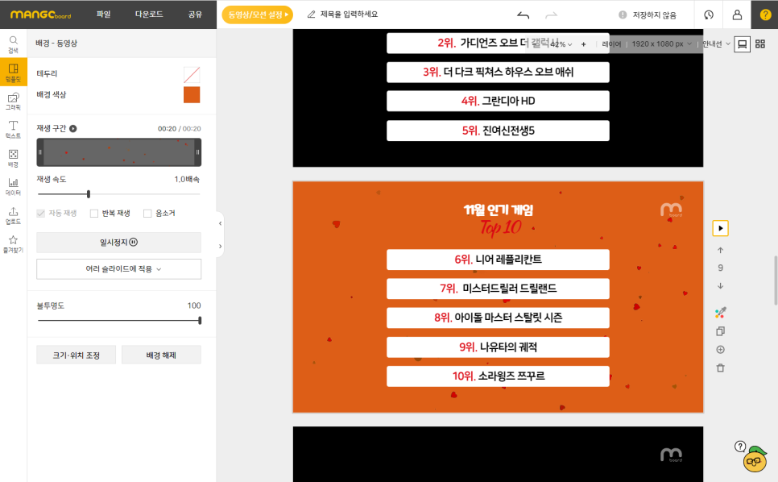Open the mango mascot chat helper
The image size is (778, 482).
click(x=755, y=459)
